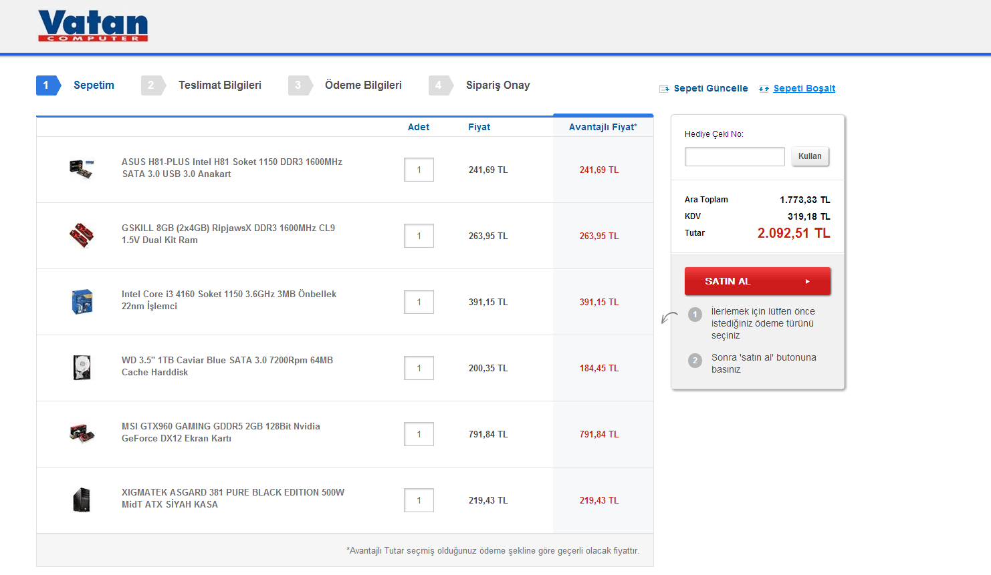Open the Intel Core i3 4160 product name
The image size is (991, 575).
click(229, 300)
